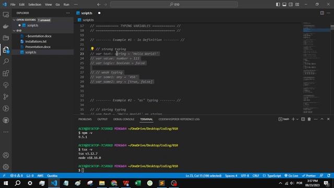This screenshot has width=334, height=188.
Task: Open the terminal launch profile dropdown arrow
Action: point(297,119)
